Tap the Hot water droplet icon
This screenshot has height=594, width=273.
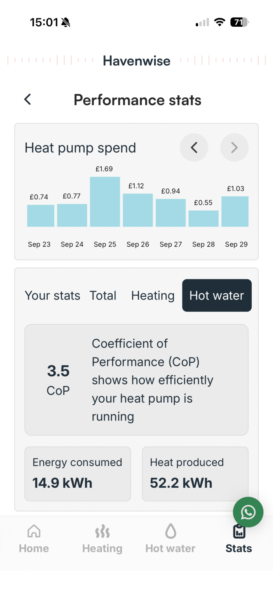[x=171, y=531]
